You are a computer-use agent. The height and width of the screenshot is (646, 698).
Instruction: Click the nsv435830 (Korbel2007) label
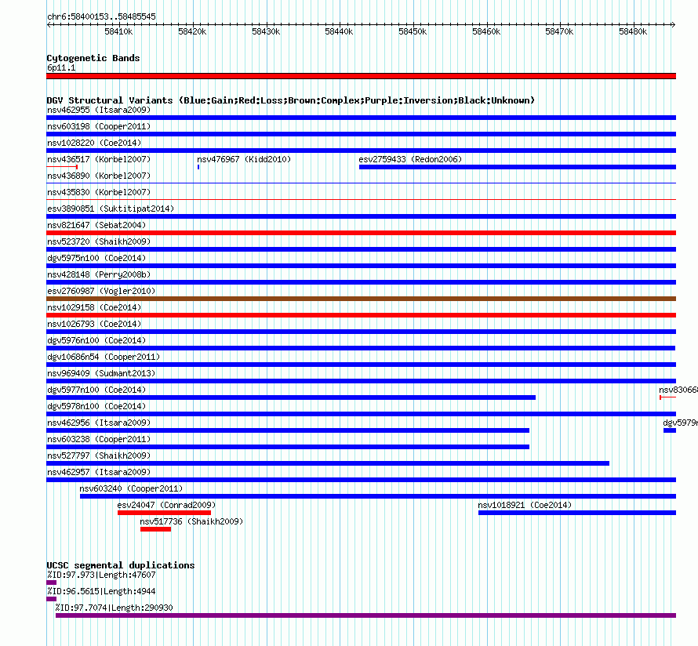click(99, 192)
